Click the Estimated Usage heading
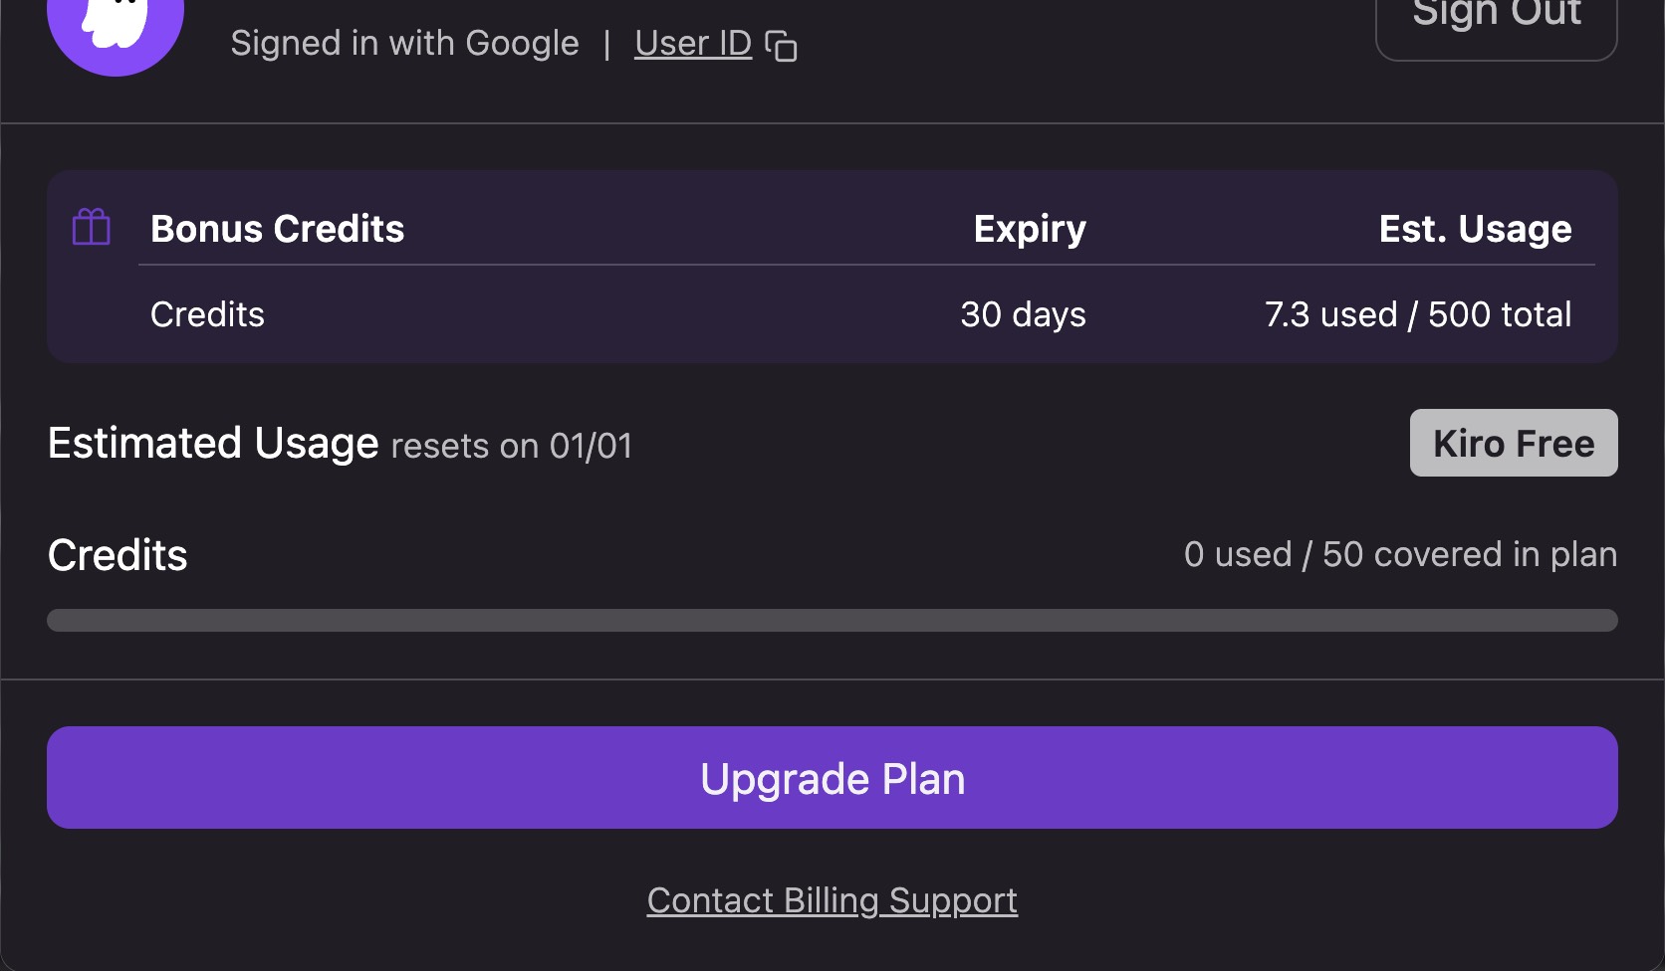This screenshot has height=971, width=1665. [x=213, y=444]
